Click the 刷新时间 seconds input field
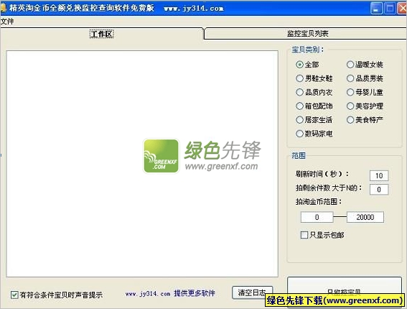The height and width of the screenshot is (309, 407). (379, 175)
